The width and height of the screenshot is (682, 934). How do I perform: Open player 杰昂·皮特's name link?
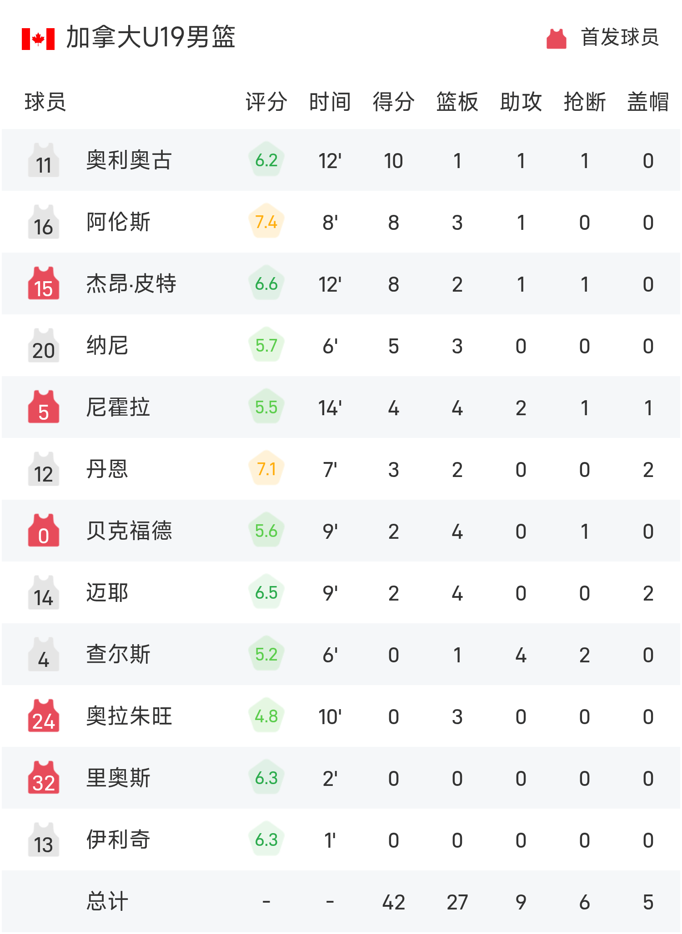131,284
